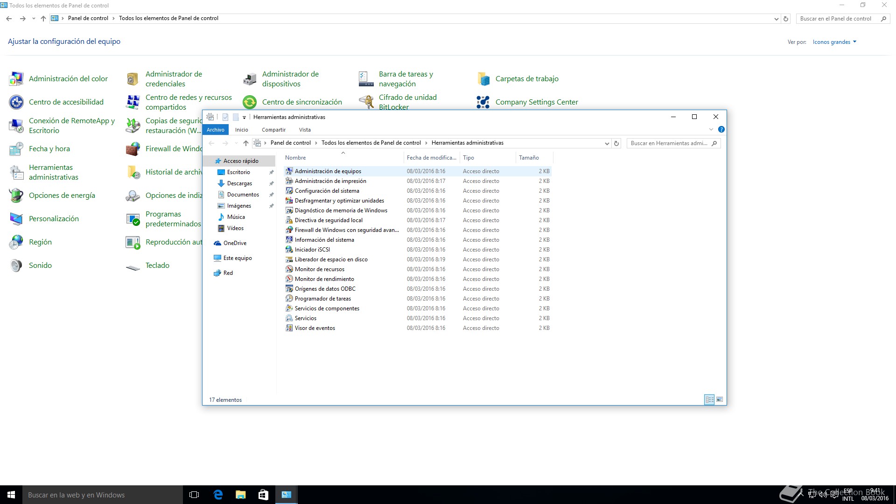Image resolution: width=896 pixels, height=504 pixels.
Task: Select Visor de eventos icon
Action: pyautogui.click(x=289, y=328)
